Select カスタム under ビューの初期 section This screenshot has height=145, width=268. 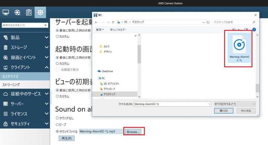tap(57, 96)
